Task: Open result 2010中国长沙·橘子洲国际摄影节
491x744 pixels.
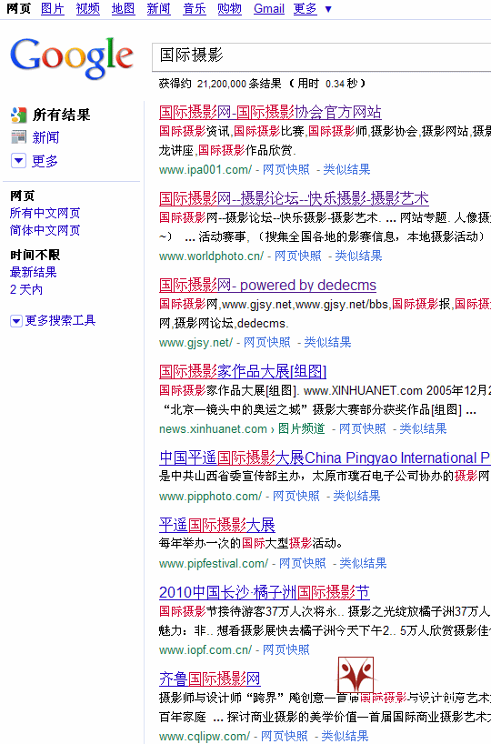Action: [x=265, y=592]
